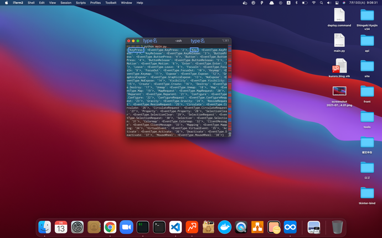382x238 pixels.
Task: Open the Trash in the dock
Action: [337, 227]
